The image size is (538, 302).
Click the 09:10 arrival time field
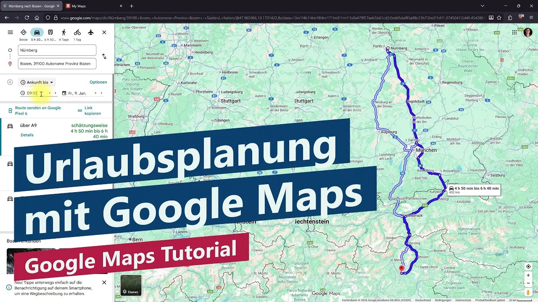(32, 93)
